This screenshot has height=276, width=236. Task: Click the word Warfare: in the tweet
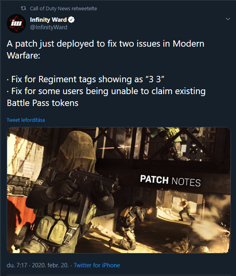point(24,56)
